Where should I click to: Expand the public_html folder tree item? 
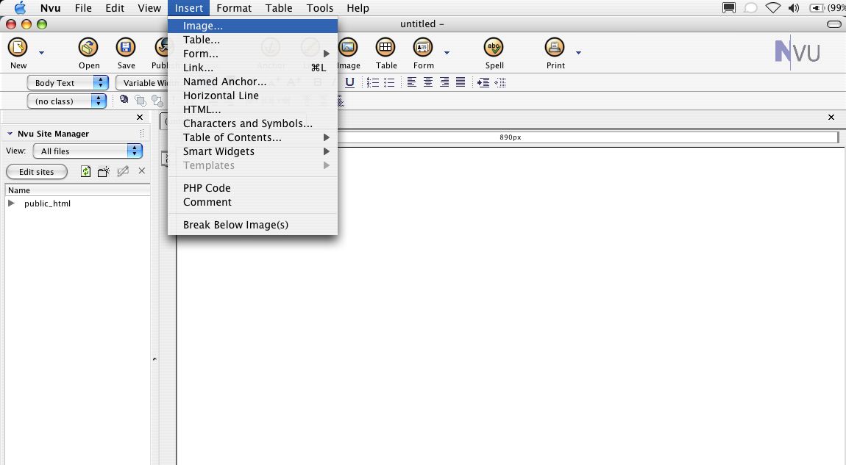[11, 203]
